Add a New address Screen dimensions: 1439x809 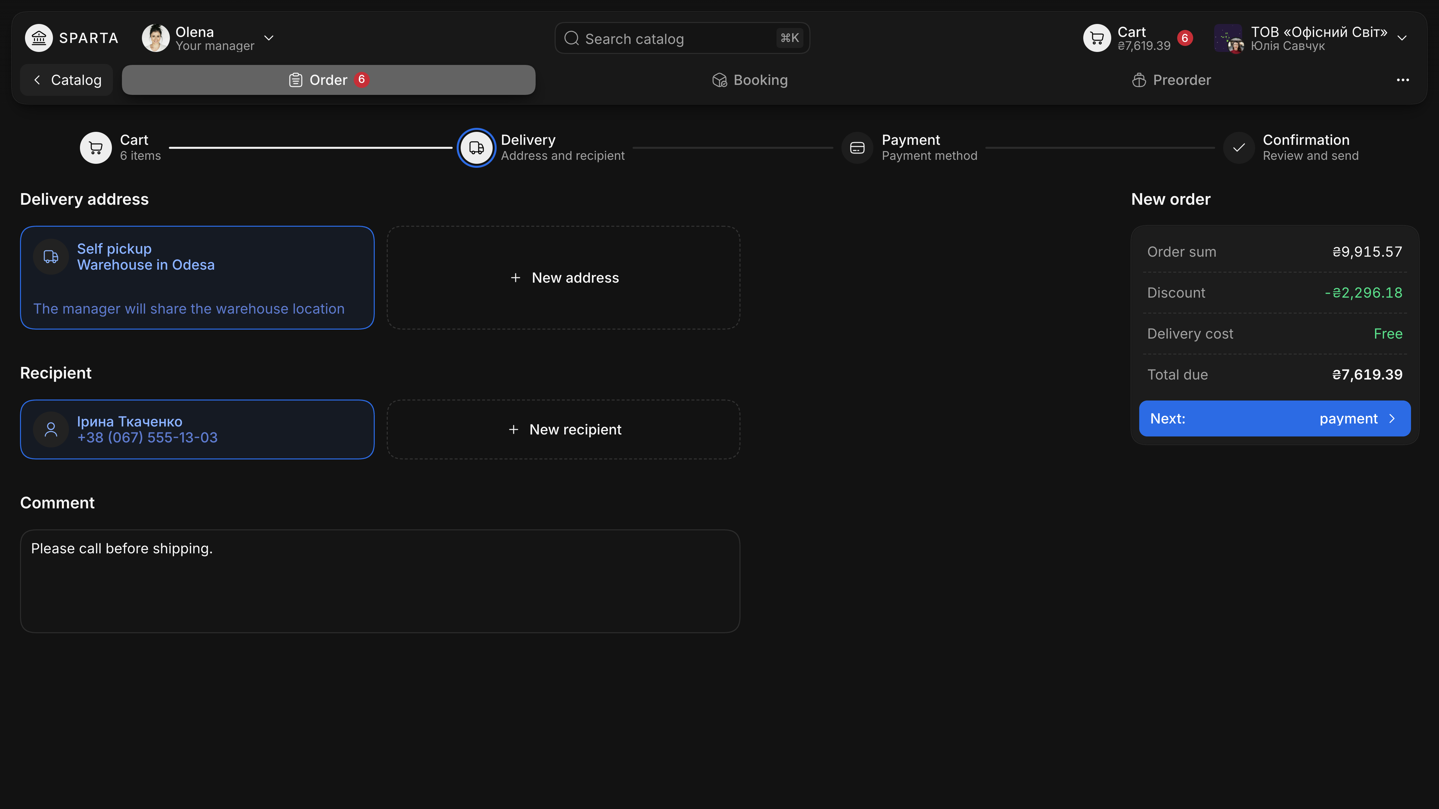coord(564,277)
